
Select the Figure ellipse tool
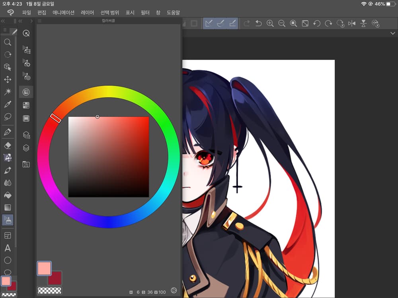pyautogui.click(x=8, y=260)
